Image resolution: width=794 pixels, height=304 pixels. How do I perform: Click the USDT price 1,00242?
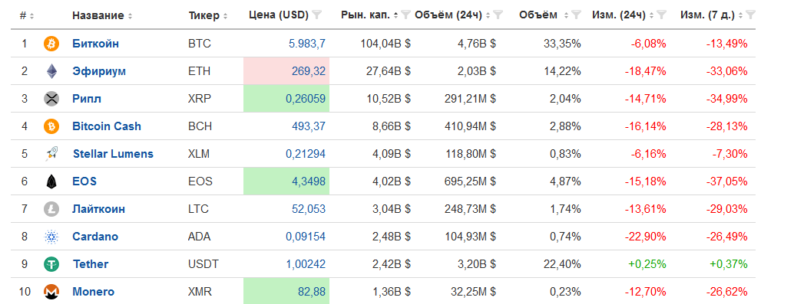pos(306,264)
